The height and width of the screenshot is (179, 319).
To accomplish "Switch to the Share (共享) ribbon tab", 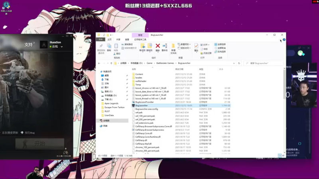I will [x=118, y=39].
